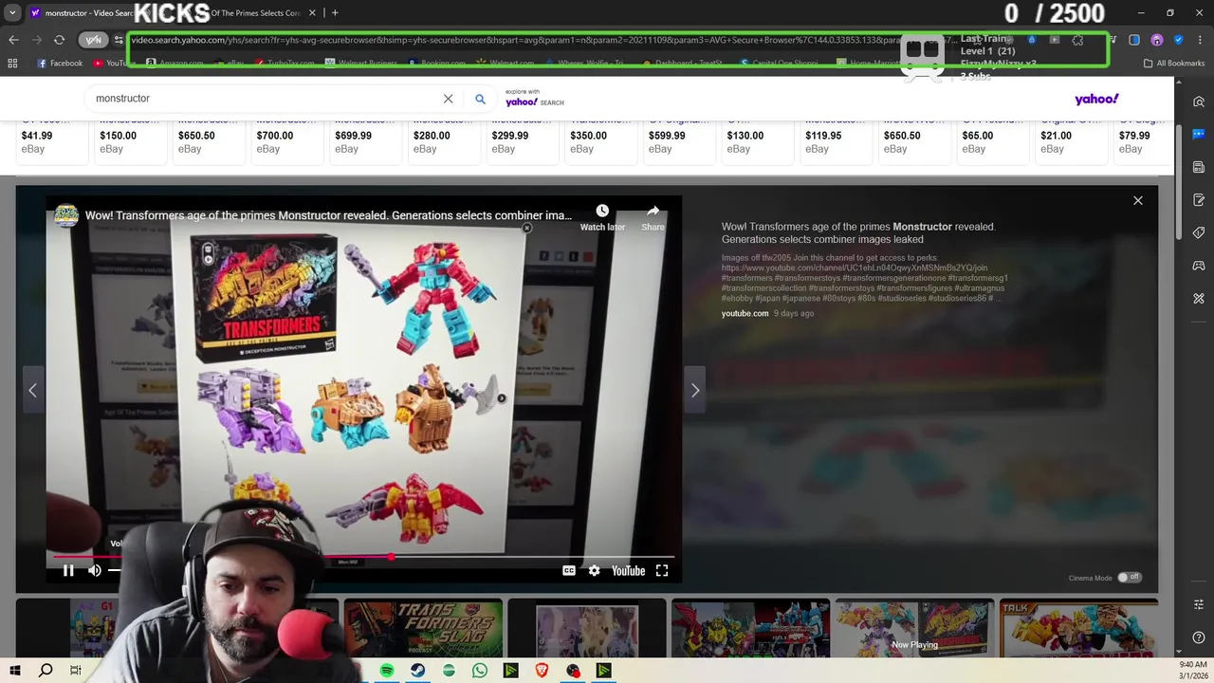The width and height of the screenshot is (1214, 683).
Task: Seek on the red video progress bar
Action: pos(364,557)
